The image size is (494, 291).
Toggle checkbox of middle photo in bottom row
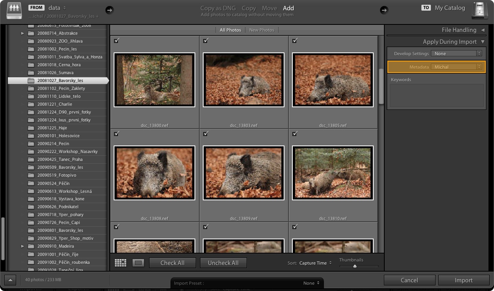(x=206, y=227)
